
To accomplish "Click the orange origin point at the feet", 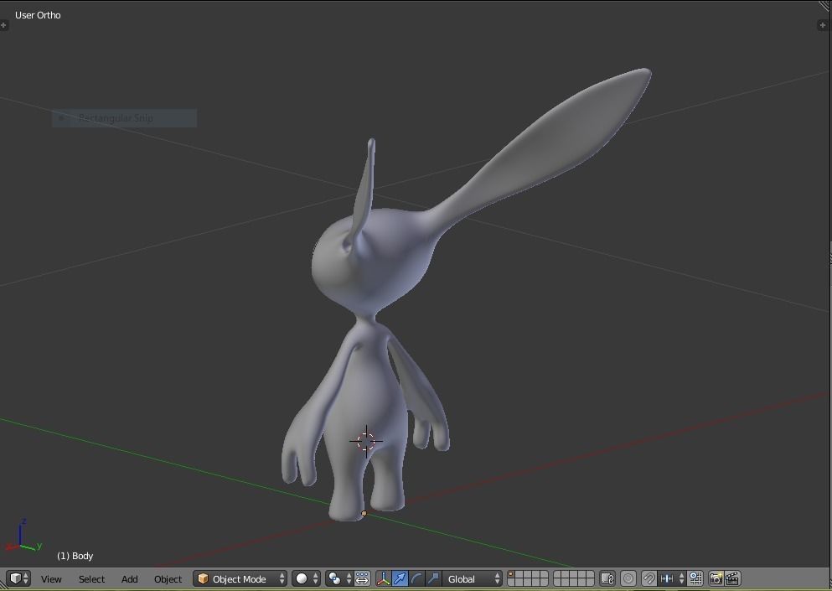I will coord(364,514).
